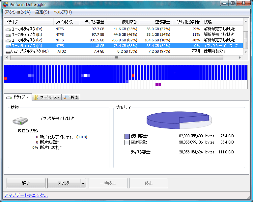This screenshot has height=202, width=253.
Task: Click the 931.5 GB capacity cell
Action: click(97, 40)
